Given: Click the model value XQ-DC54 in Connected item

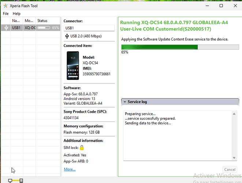Looking at the screenshot, I should pyautogui.click(x=90, y=63).
